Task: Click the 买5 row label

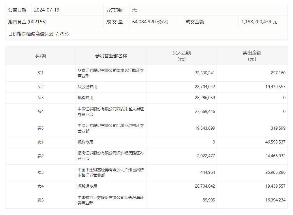Action: [x=41, y=128]
